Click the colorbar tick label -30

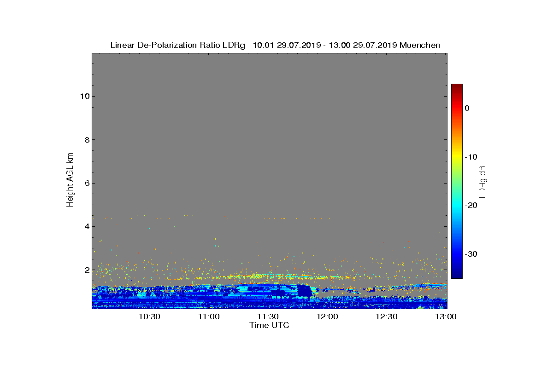pos(471,254)
